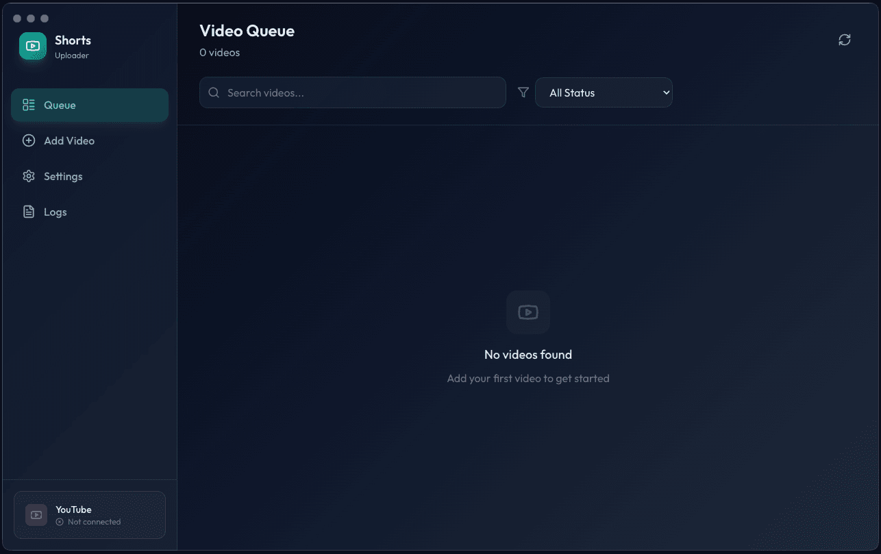881x554 pixels.
Task: Click the video placeholder icon above No videos found
Action: coord(528,312)
